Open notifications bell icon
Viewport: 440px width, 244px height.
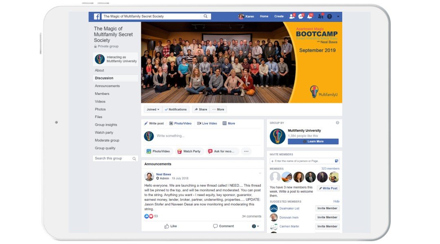(x=310, y=16)
